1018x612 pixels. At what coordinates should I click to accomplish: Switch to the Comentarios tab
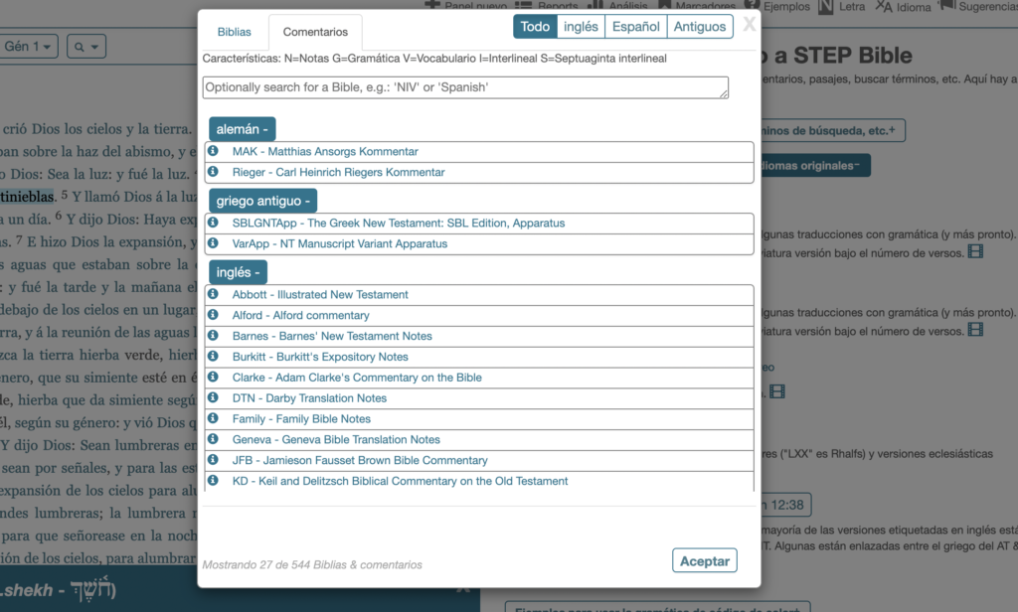pyautogui.click(x=315, y=31)
